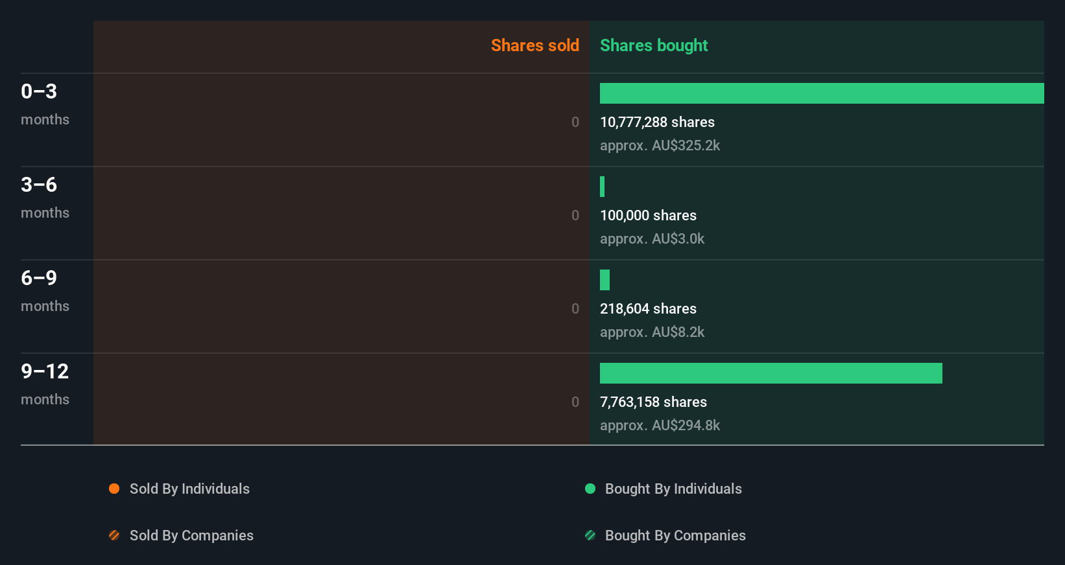Click the 100,000 shares value
The image size is (1065, 565).
648,215
